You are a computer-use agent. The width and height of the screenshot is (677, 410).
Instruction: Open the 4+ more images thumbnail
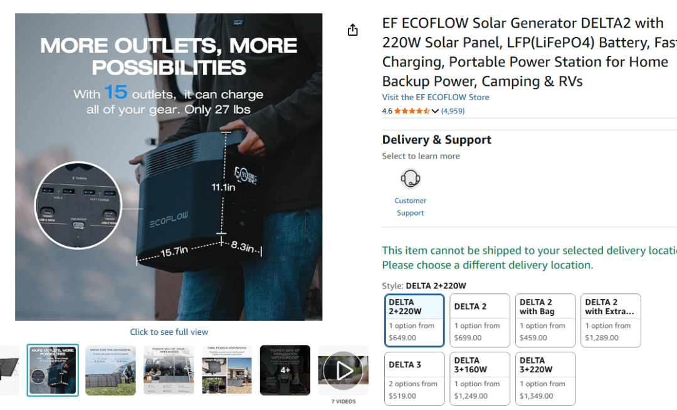pyautogui.click(x=285, y=371)
